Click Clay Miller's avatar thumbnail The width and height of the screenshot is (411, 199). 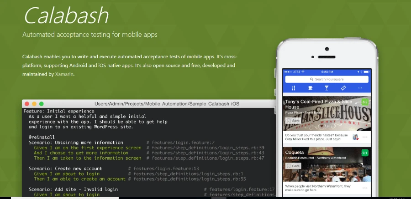356,137
